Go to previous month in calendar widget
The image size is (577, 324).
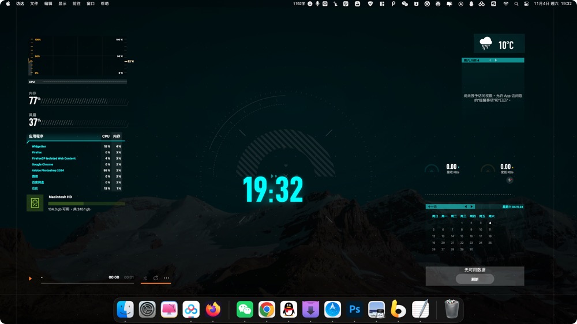(x=466, y=206)
